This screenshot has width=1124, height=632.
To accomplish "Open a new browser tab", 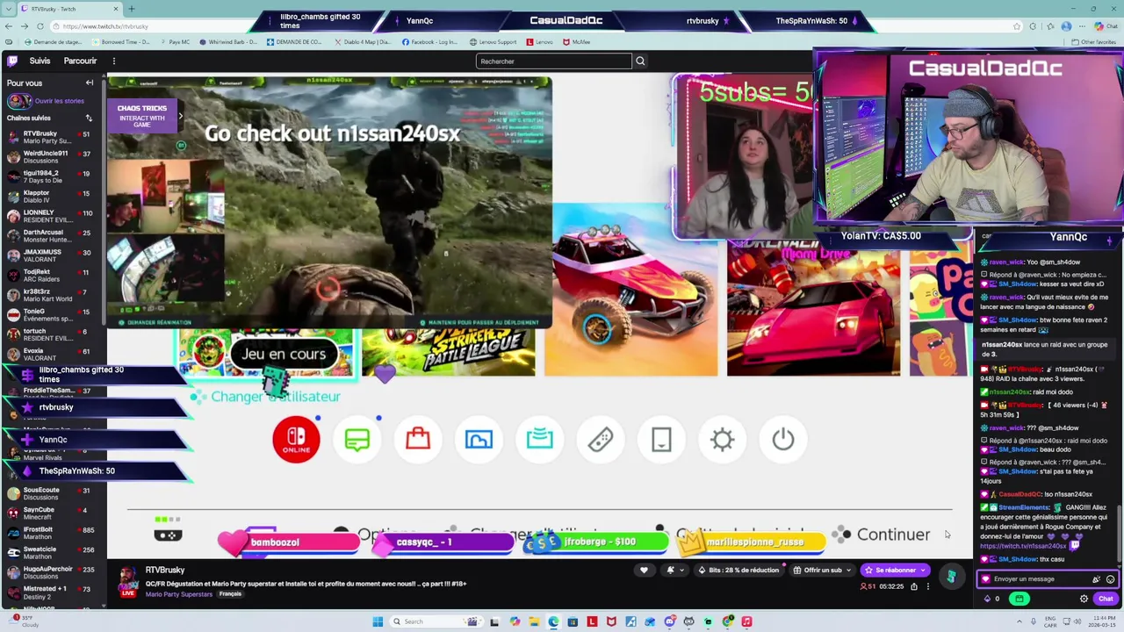I will (131, 9).
